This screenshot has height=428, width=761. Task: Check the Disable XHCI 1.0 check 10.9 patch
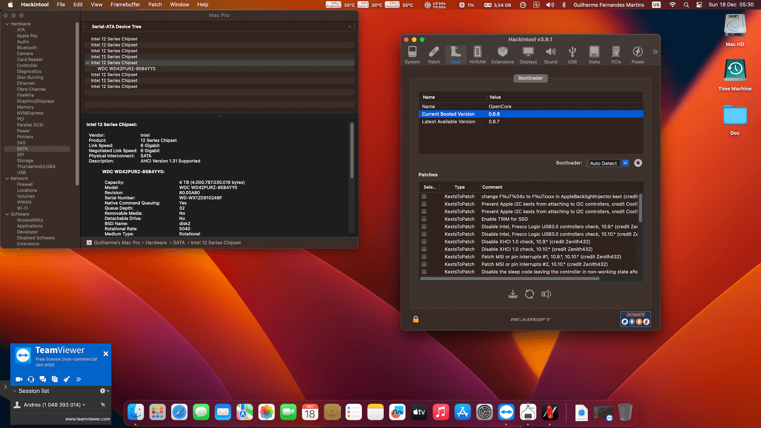pos(424,242)
